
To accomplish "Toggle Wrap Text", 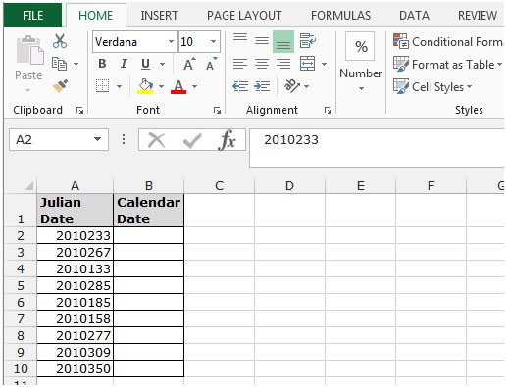I will 308,41.
